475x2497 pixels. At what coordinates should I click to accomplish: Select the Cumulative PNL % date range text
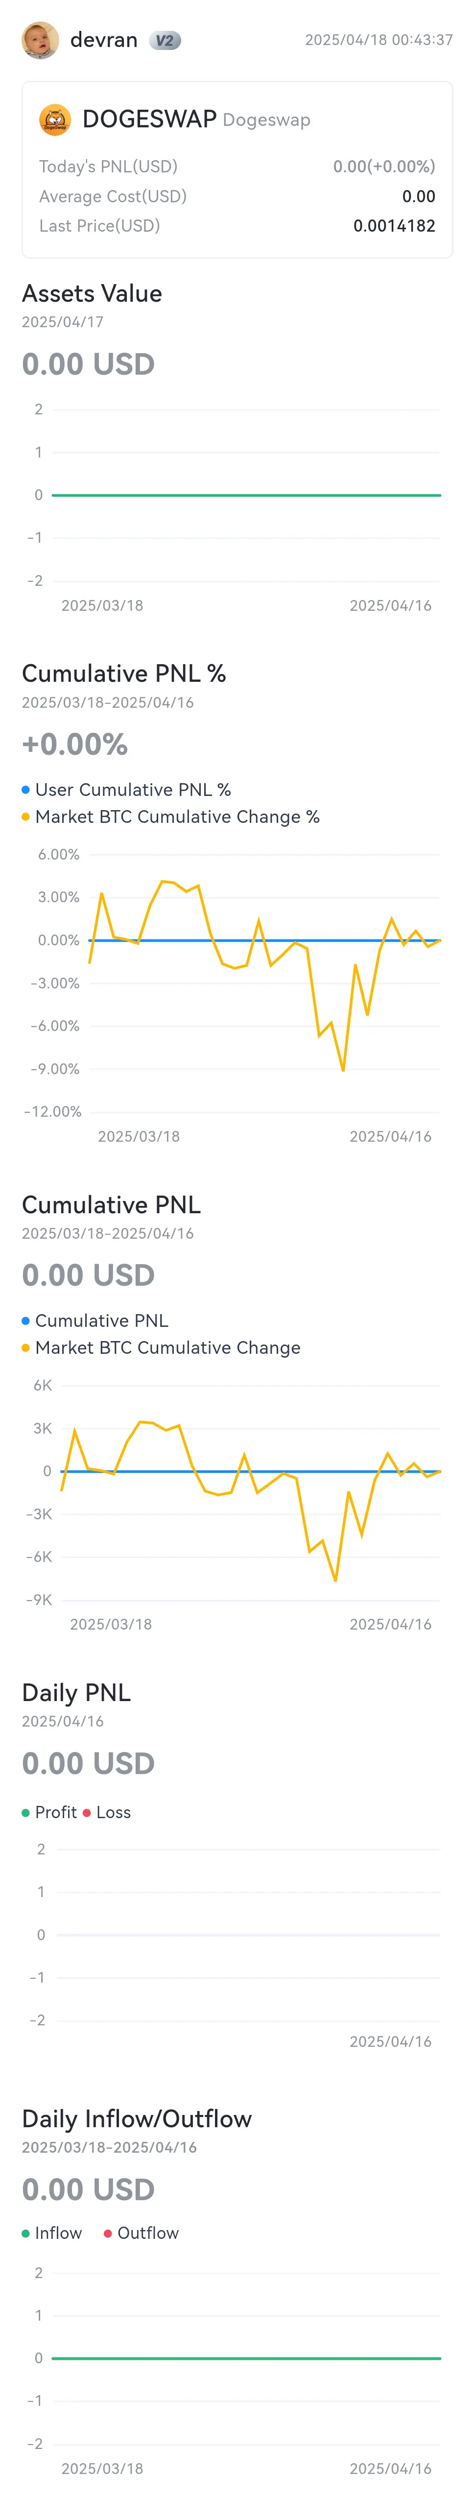[108, 702]
